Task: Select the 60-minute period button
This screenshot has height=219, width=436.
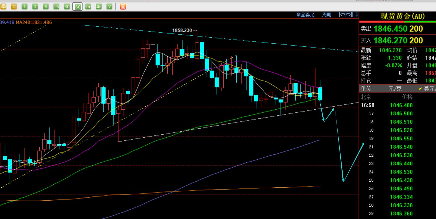Action: coord(78,7)
